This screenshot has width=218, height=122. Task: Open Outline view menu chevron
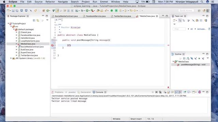point(208,58)
